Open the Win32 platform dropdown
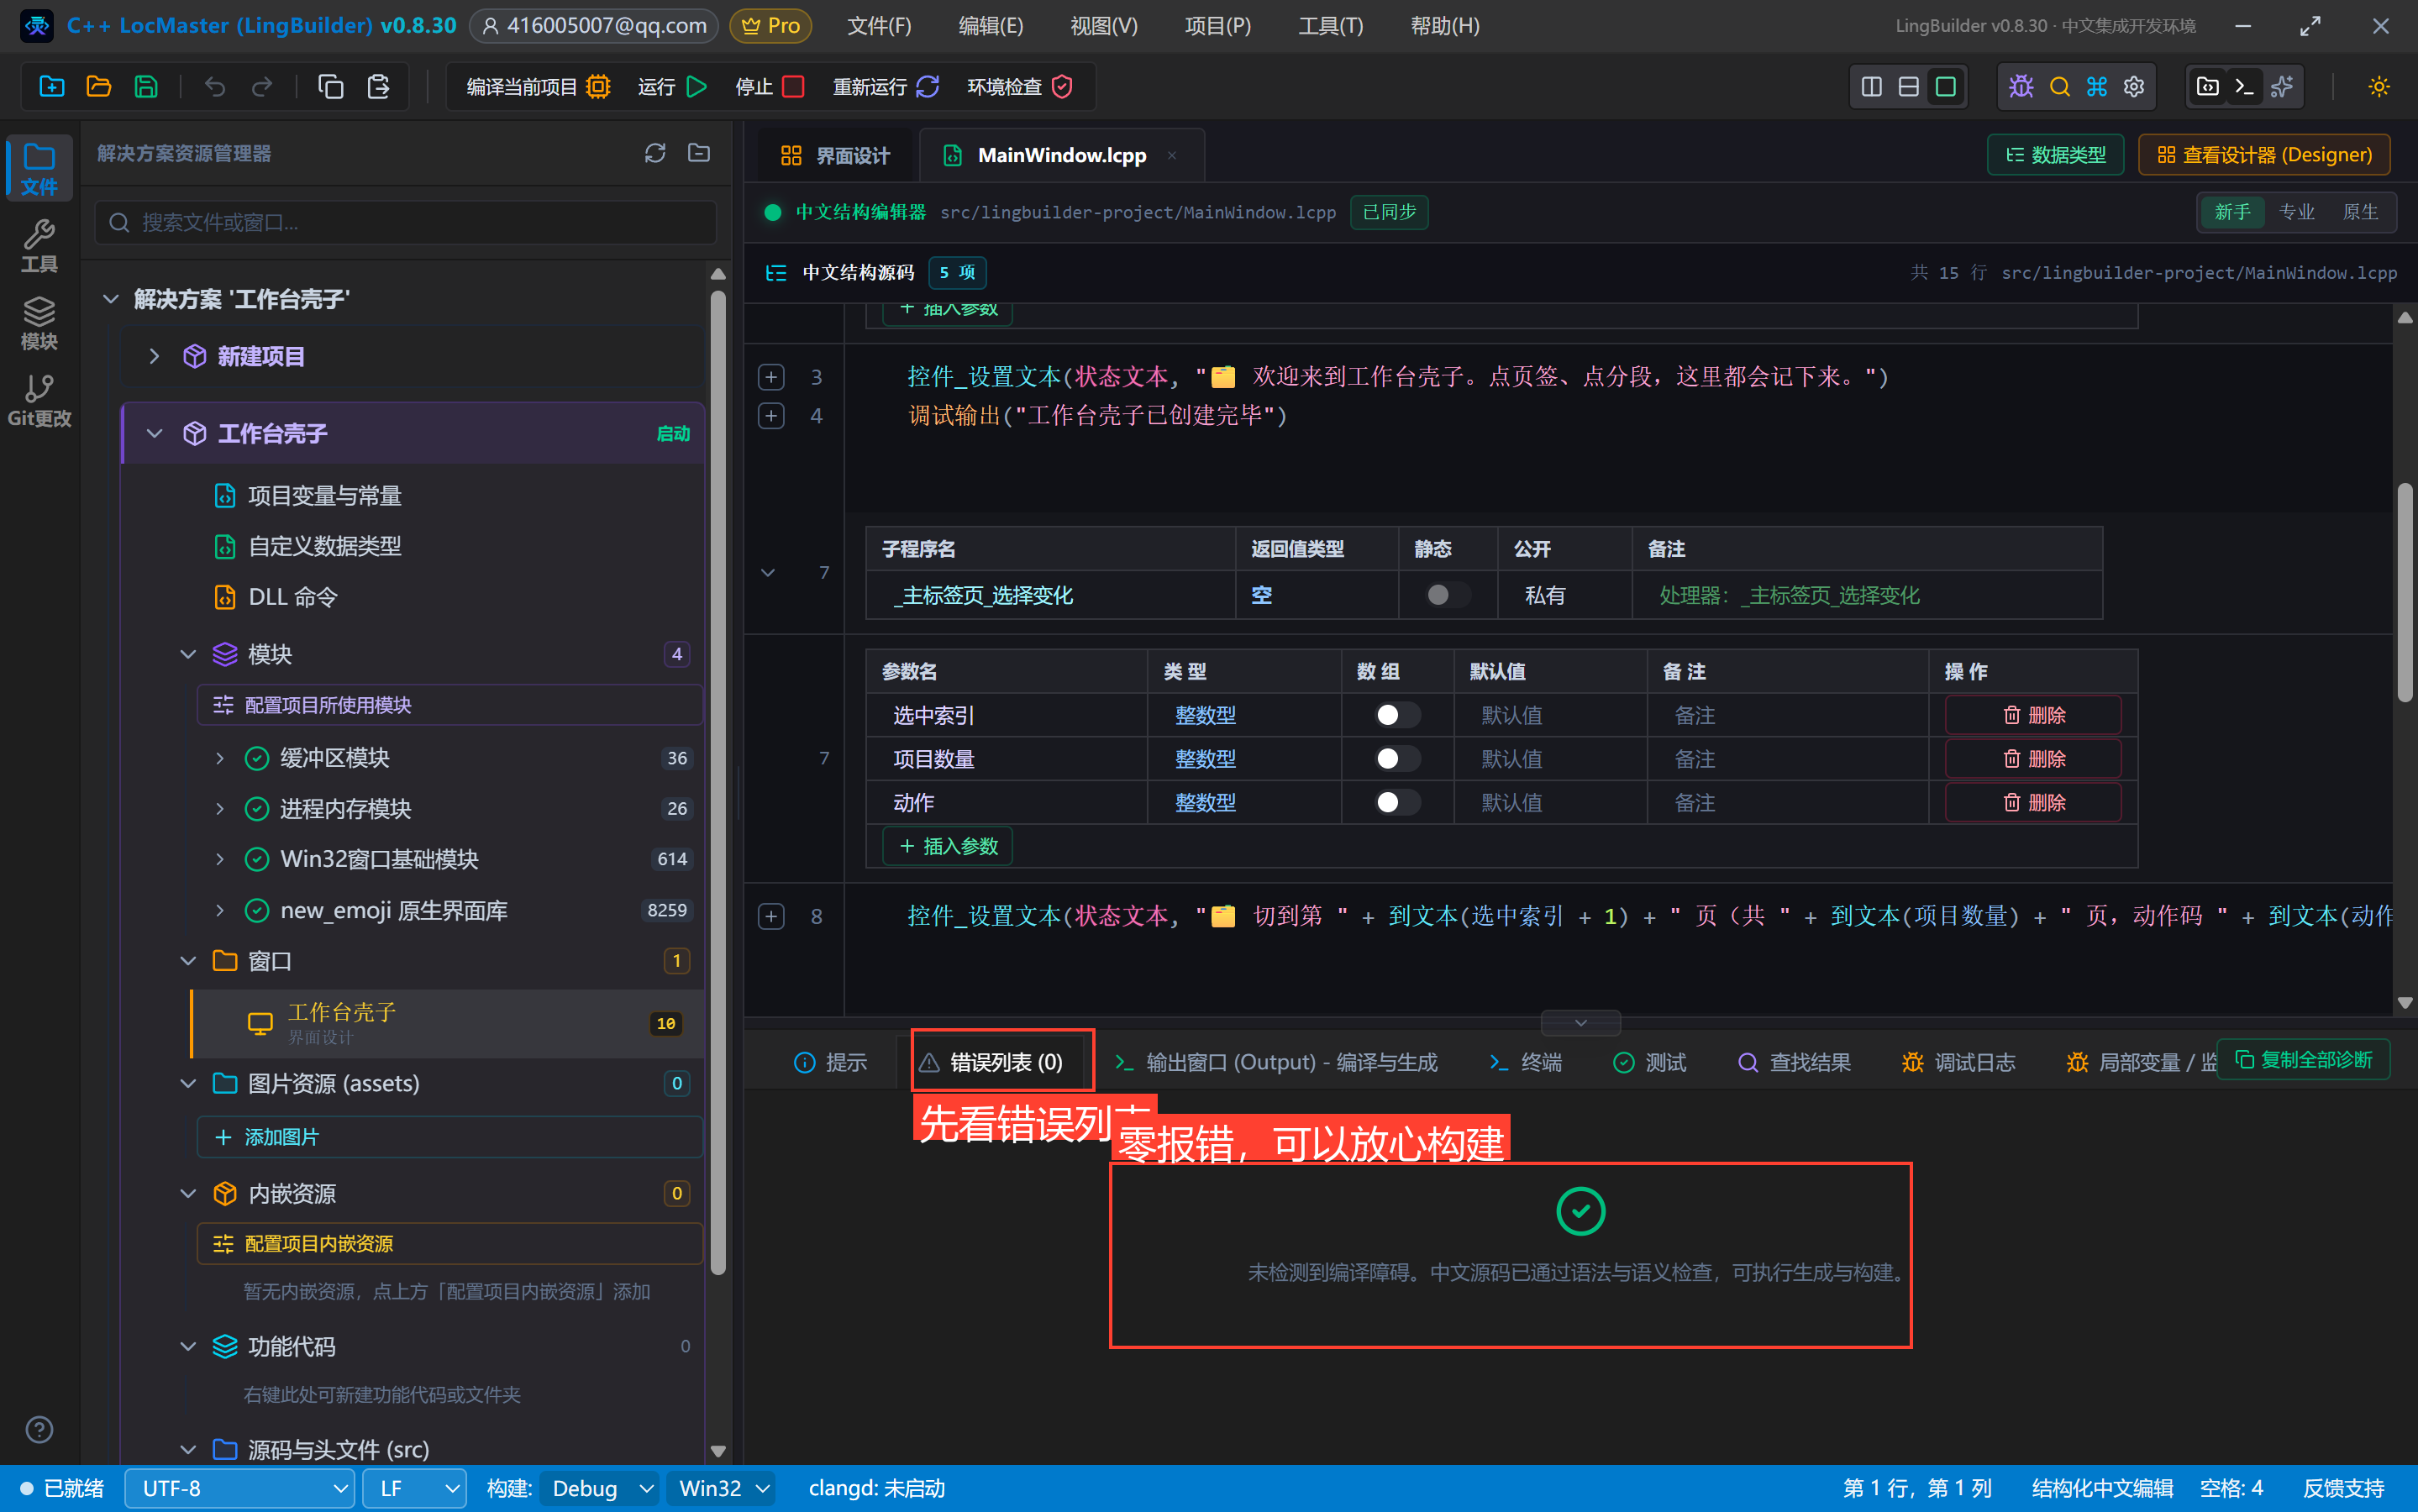This screenshot has height=1512, width=2418. point(723,1488)
